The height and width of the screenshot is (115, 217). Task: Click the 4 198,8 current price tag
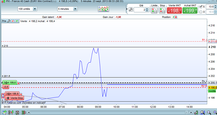point(212,88)
